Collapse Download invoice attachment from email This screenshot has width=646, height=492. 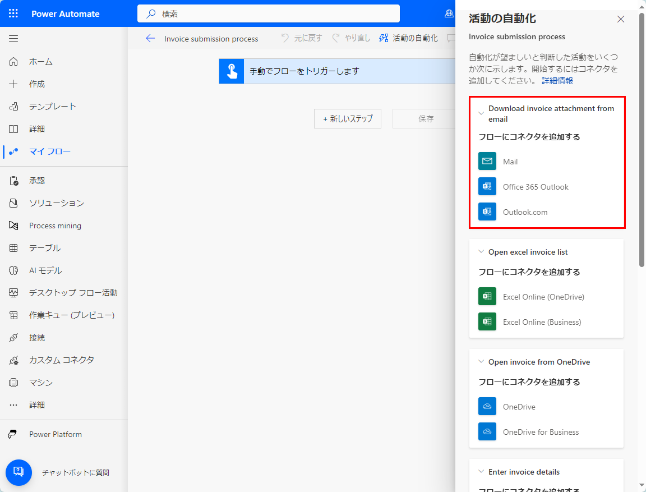[481, 113]
